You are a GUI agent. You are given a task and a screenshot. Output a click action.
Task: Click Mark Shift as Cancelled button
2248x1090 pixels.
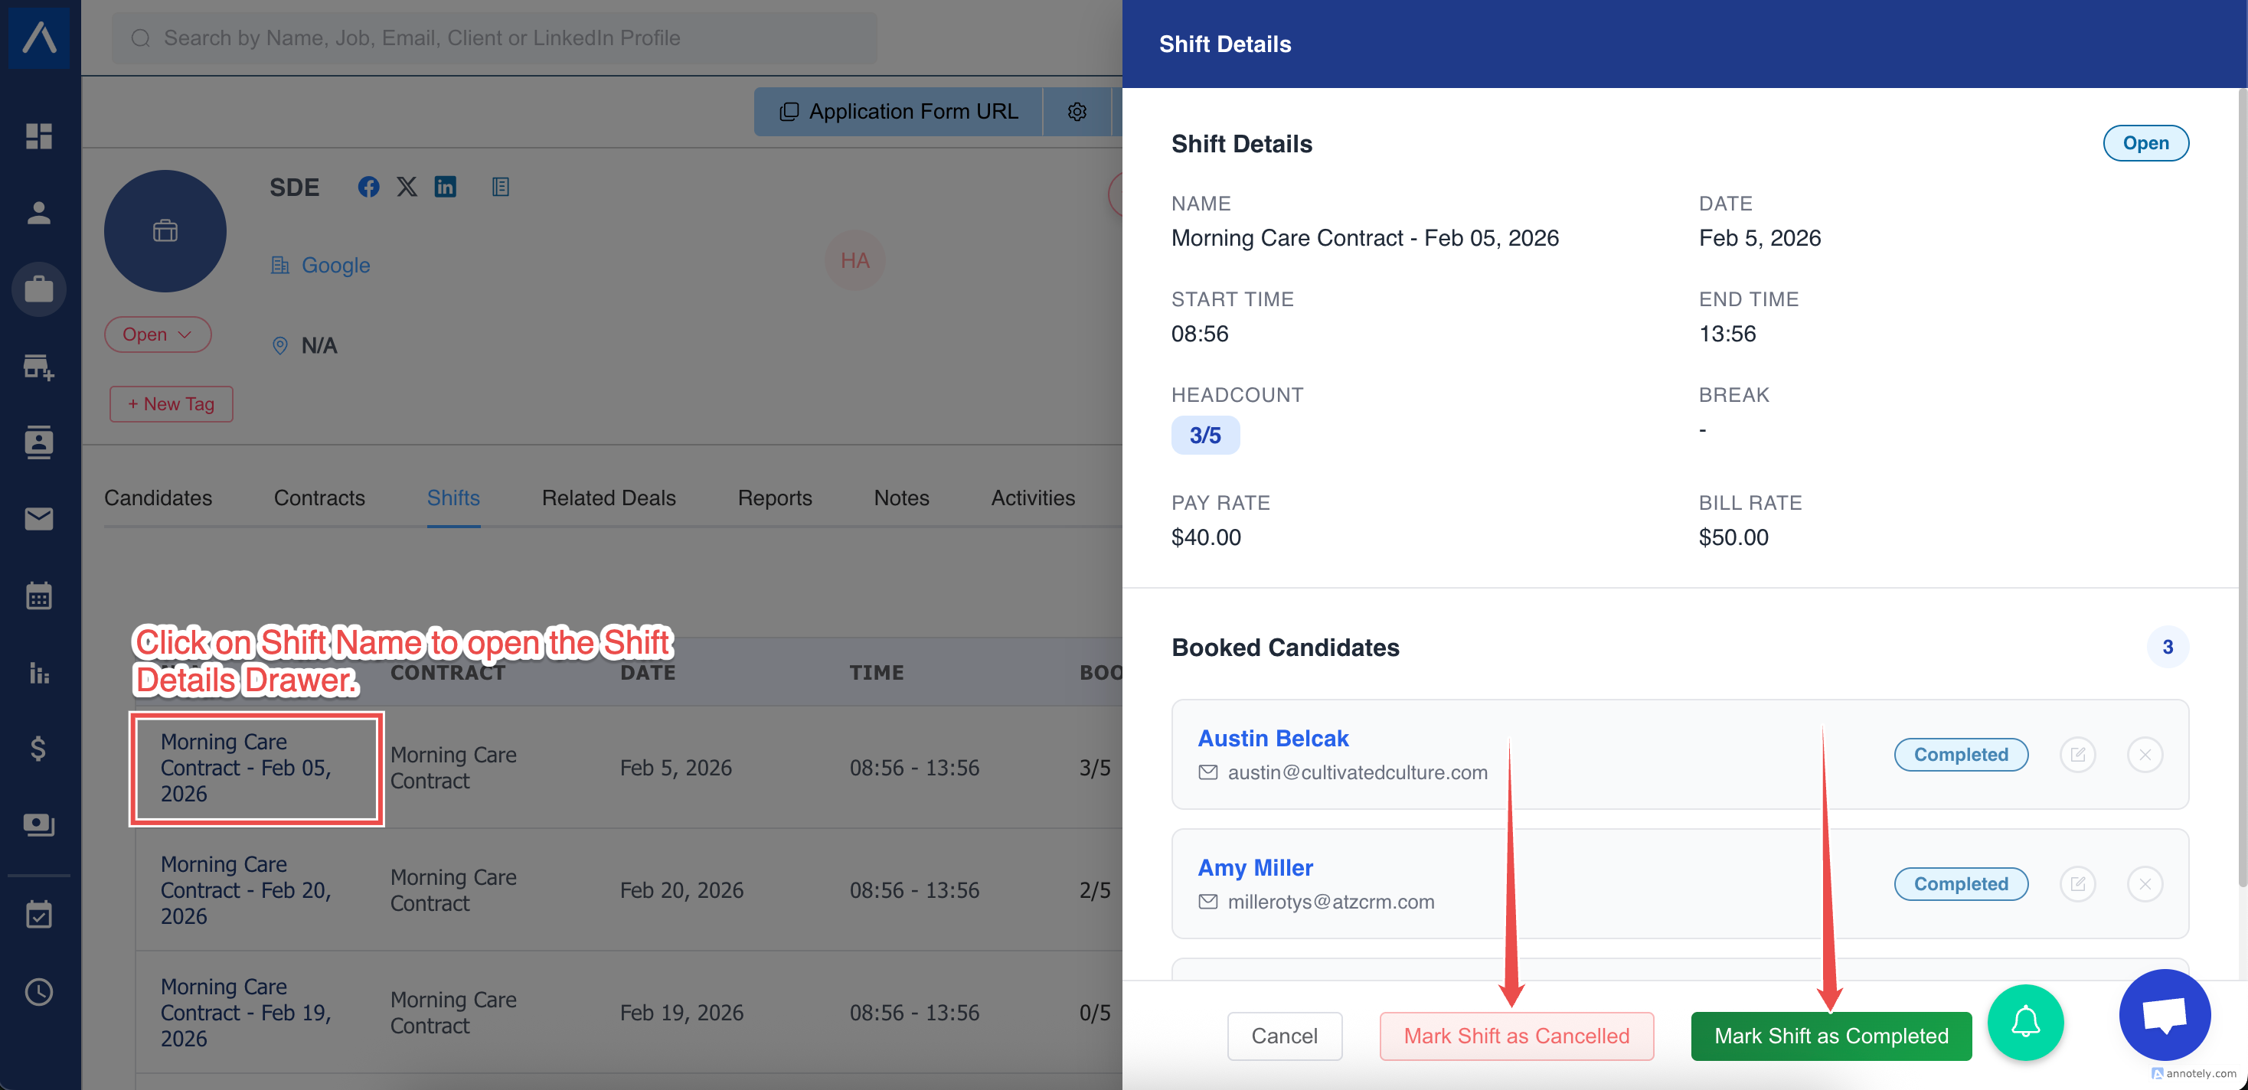(x=1516, y=1036)
